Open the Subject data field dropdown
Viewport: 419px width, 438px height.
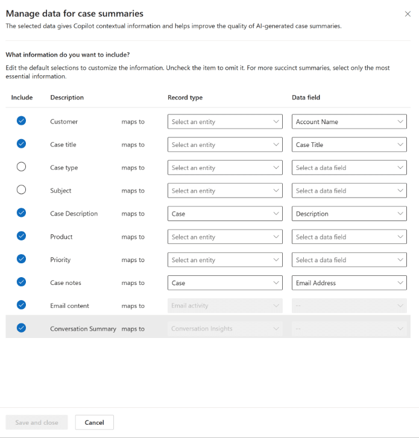coord(349,191)
